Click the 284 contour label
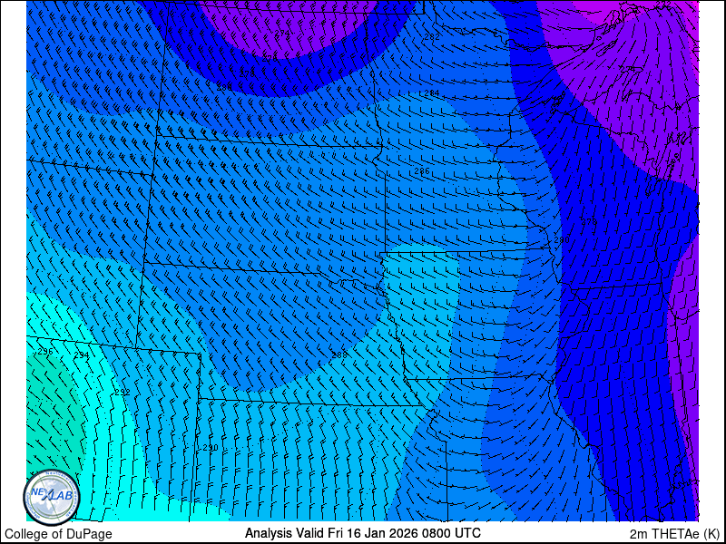The image size is (726, 544). click(432, 93)
